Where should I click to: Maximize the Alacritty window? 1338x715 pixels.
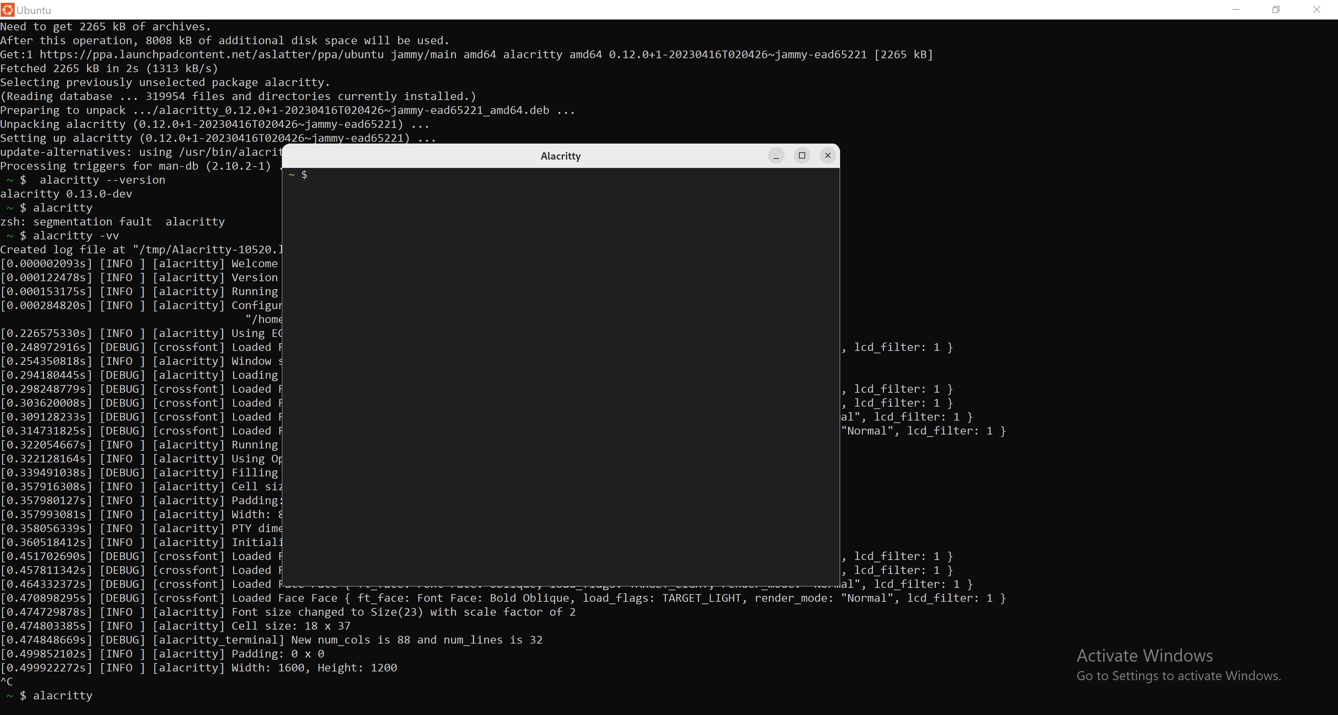click(801, 155)
